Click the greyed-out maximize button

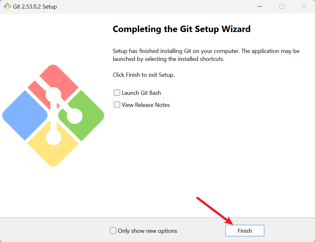281,6
